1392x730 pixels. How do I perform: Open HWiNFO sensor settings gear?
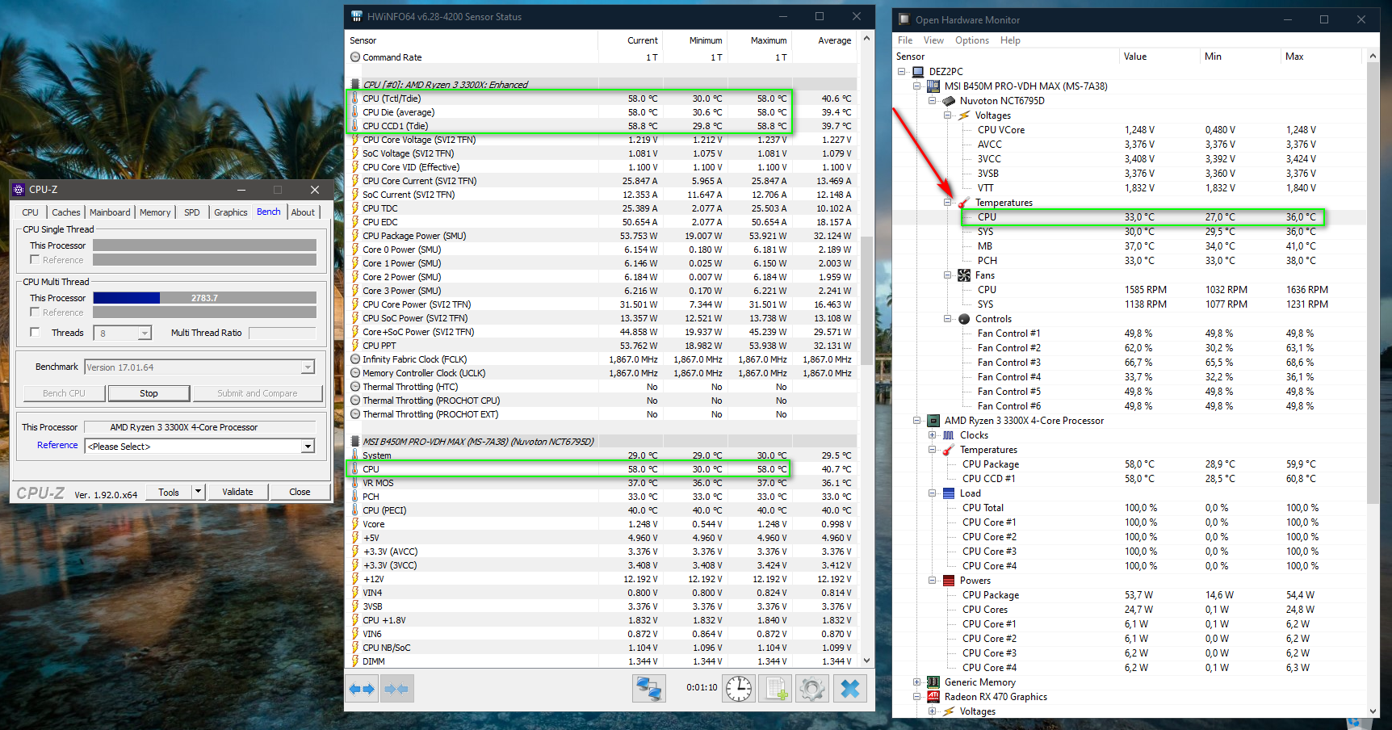point(812,689)
